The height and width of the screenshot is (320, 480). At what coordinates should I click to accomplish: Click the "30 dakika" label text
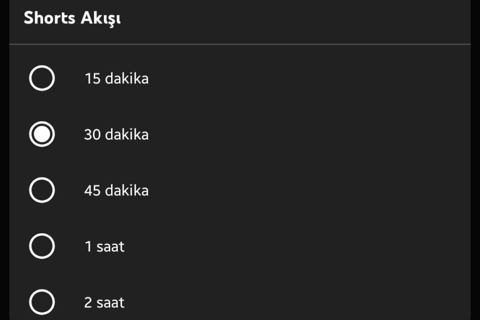pos(117,134)
